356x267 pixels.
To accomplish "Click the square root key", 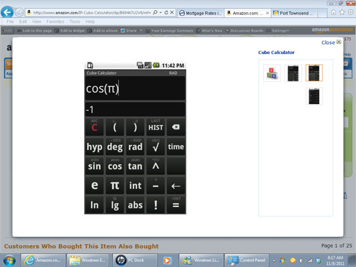I will point(156,147).
